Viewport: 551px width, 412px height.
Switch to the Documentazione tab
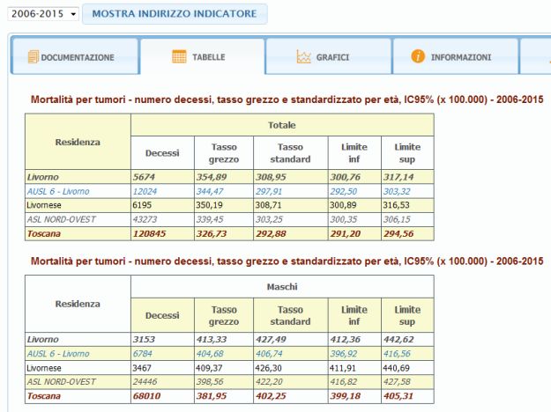click(x=76, y=57)
